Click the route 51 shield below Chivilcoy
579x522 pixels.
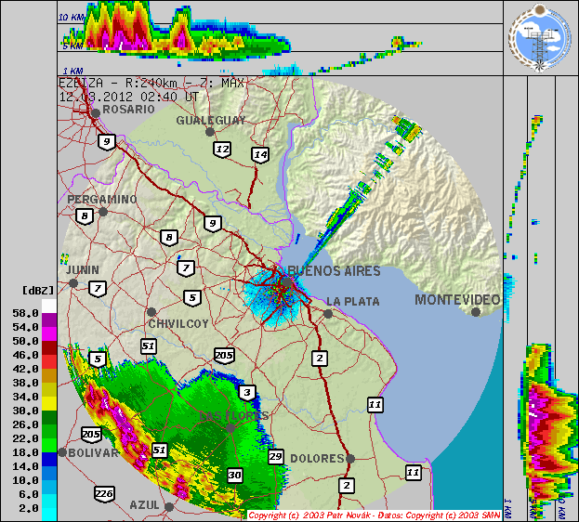[x=148, y=346]
